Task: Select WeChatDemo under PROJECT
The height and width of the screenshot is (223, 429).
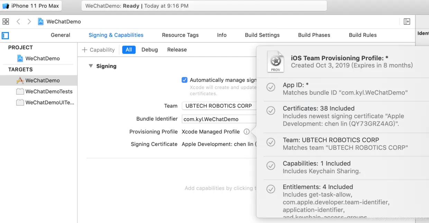Action: (38, 58)
